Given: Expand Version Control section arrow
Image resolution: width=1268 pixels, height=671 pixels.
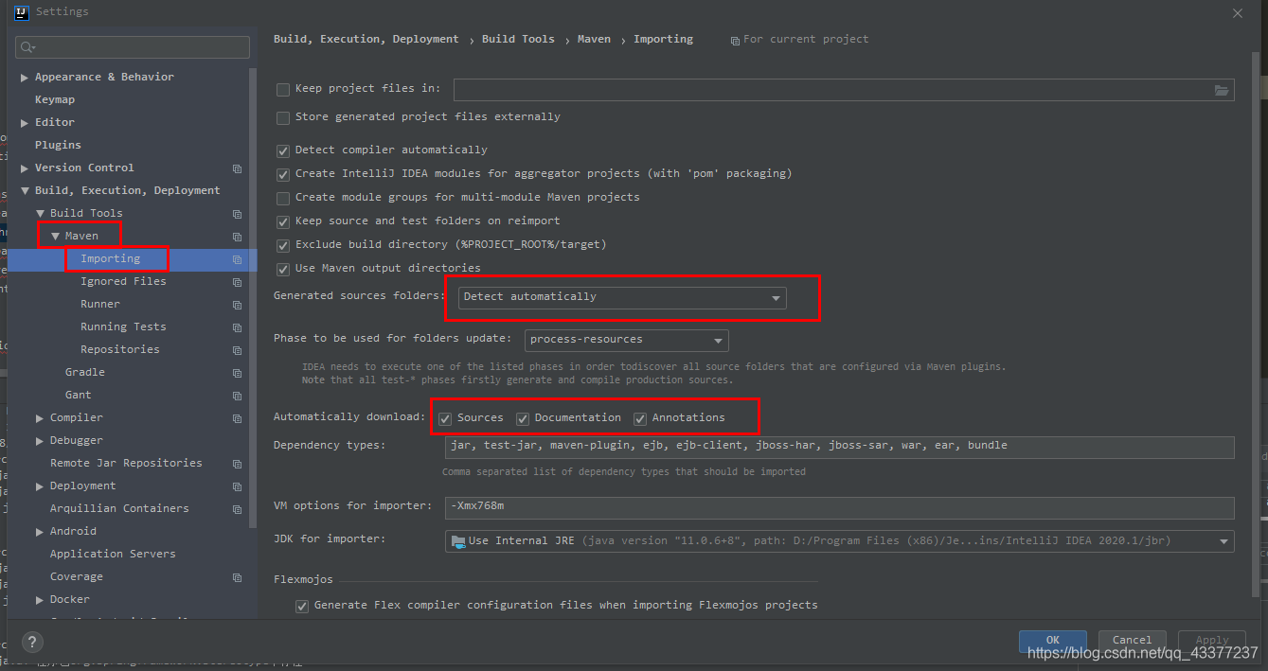Looking at the screenshot, I should click(x=25, y=168).
